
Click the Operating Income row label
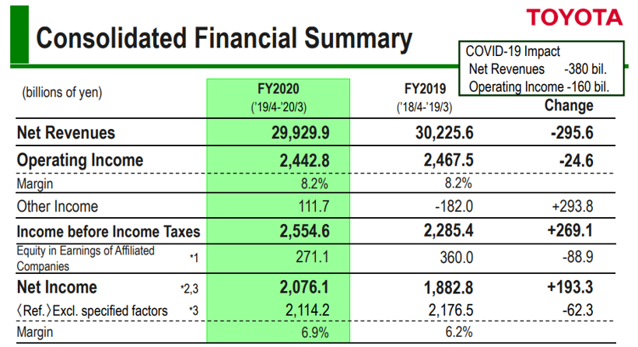coord(80,160)
